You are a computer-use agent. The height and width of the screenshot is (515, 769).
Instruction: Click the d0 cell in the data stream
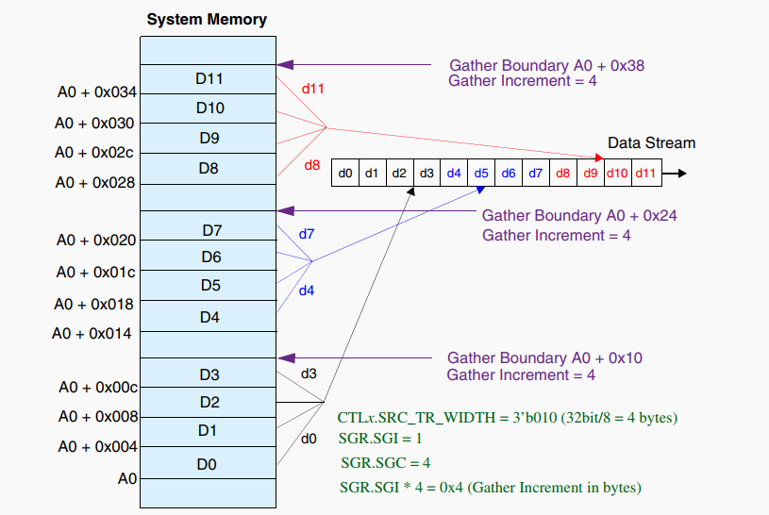pyautogui.click(x=345, y=173)
